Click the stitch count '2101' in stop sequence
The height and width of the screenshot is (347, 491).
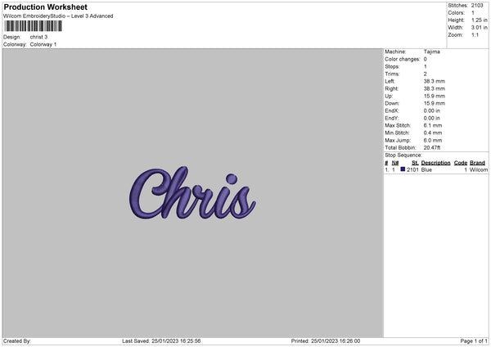tap(412, 169)
